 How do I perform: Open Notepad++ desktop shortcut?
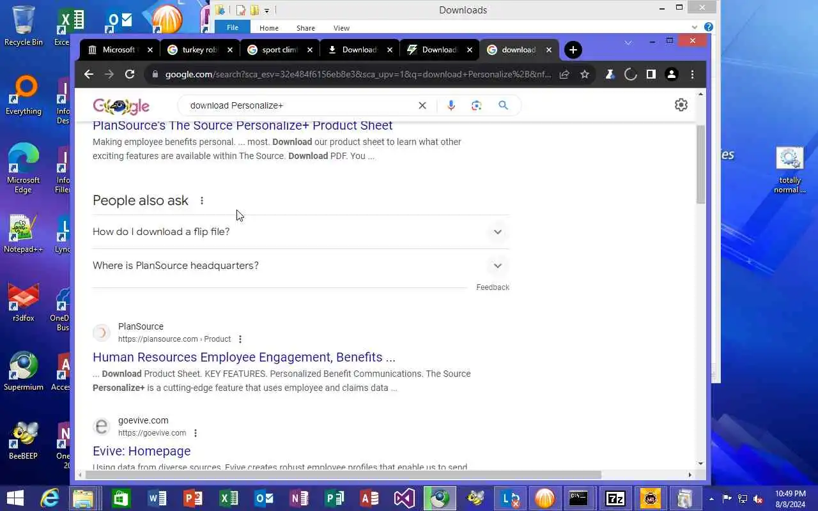(x=23, y=233)
